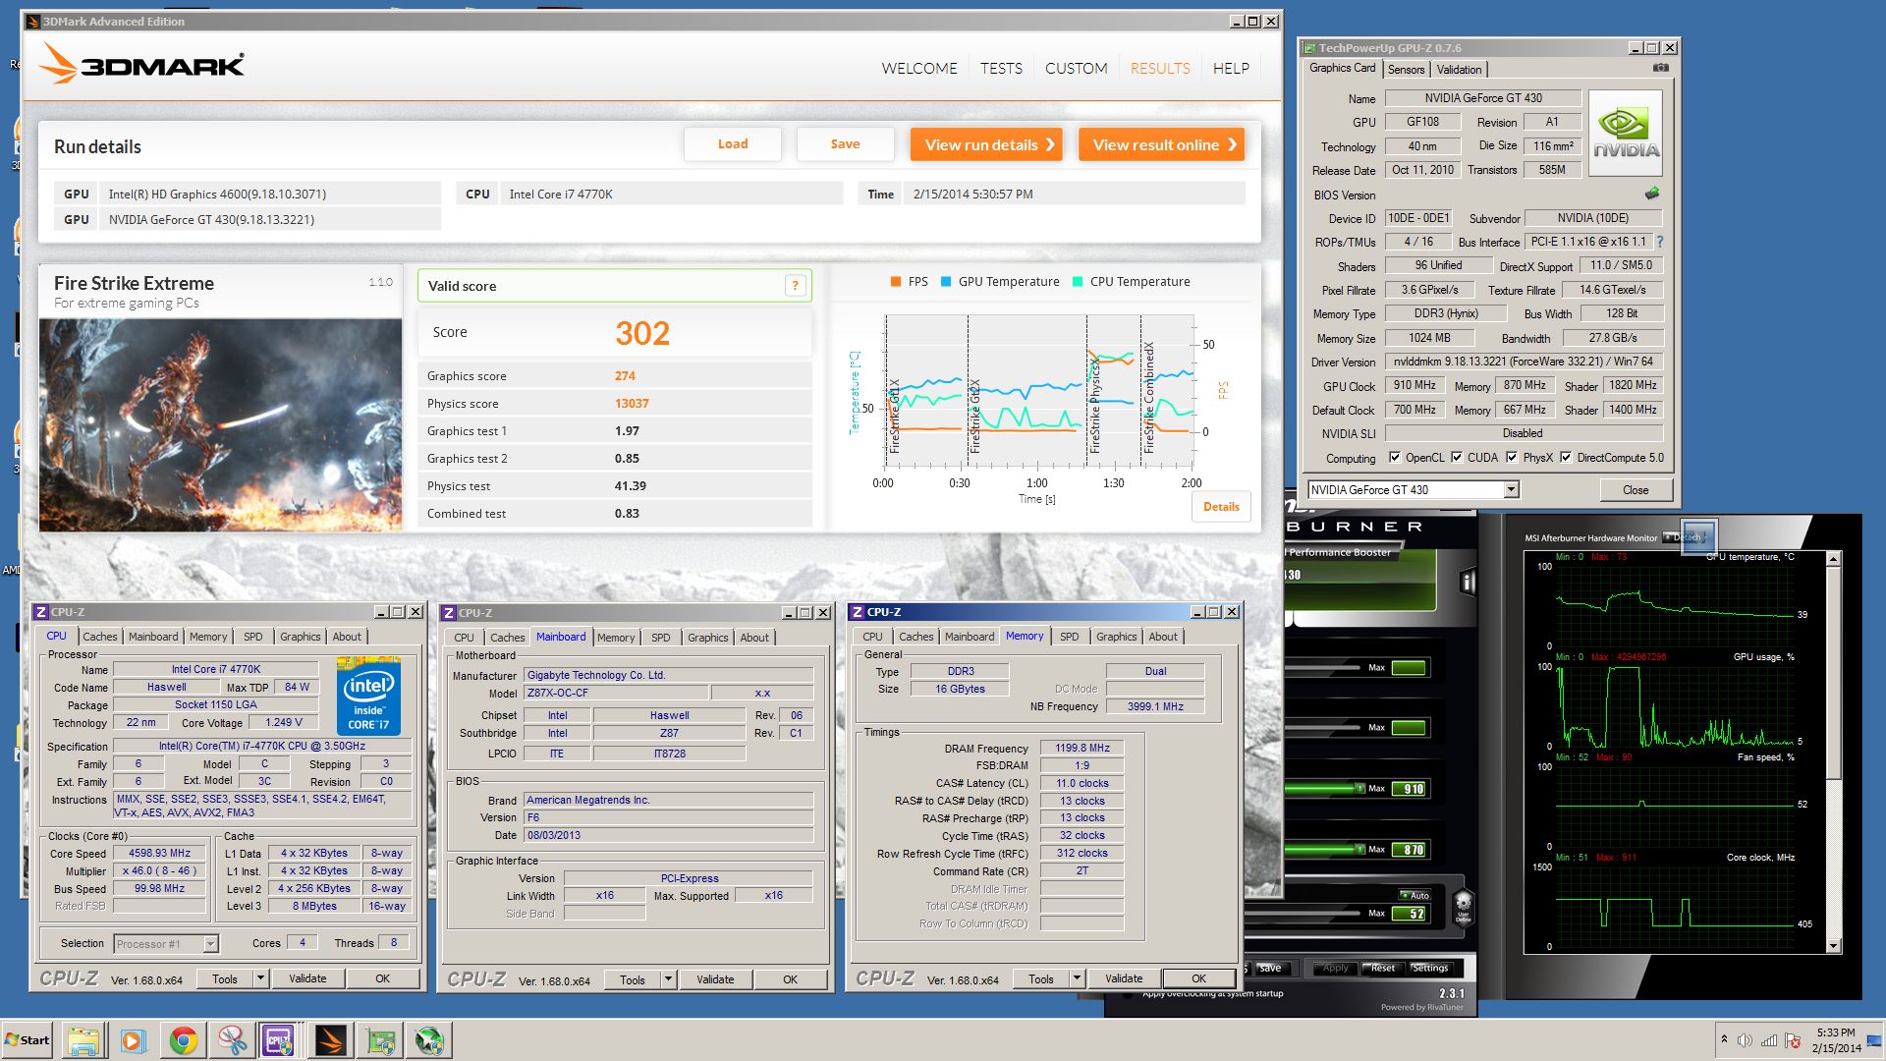Click the bus interface question mark icon
The width and height of the screenshot is (1886, 1061).
1660,242
